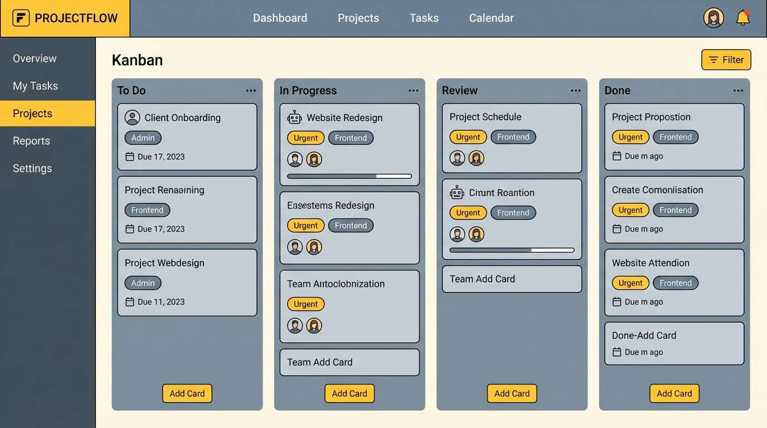Toggle the Urgent tag on Team Autocolonization
This screenshot has width=767, height=428.
click(x=305, y=304)
